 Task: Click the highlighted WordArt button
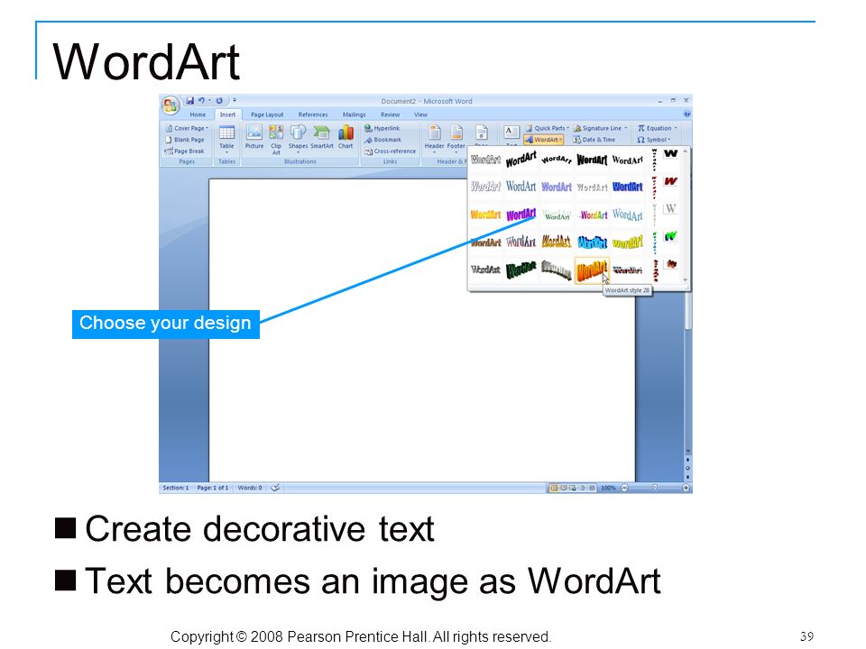tap(543, 140)
